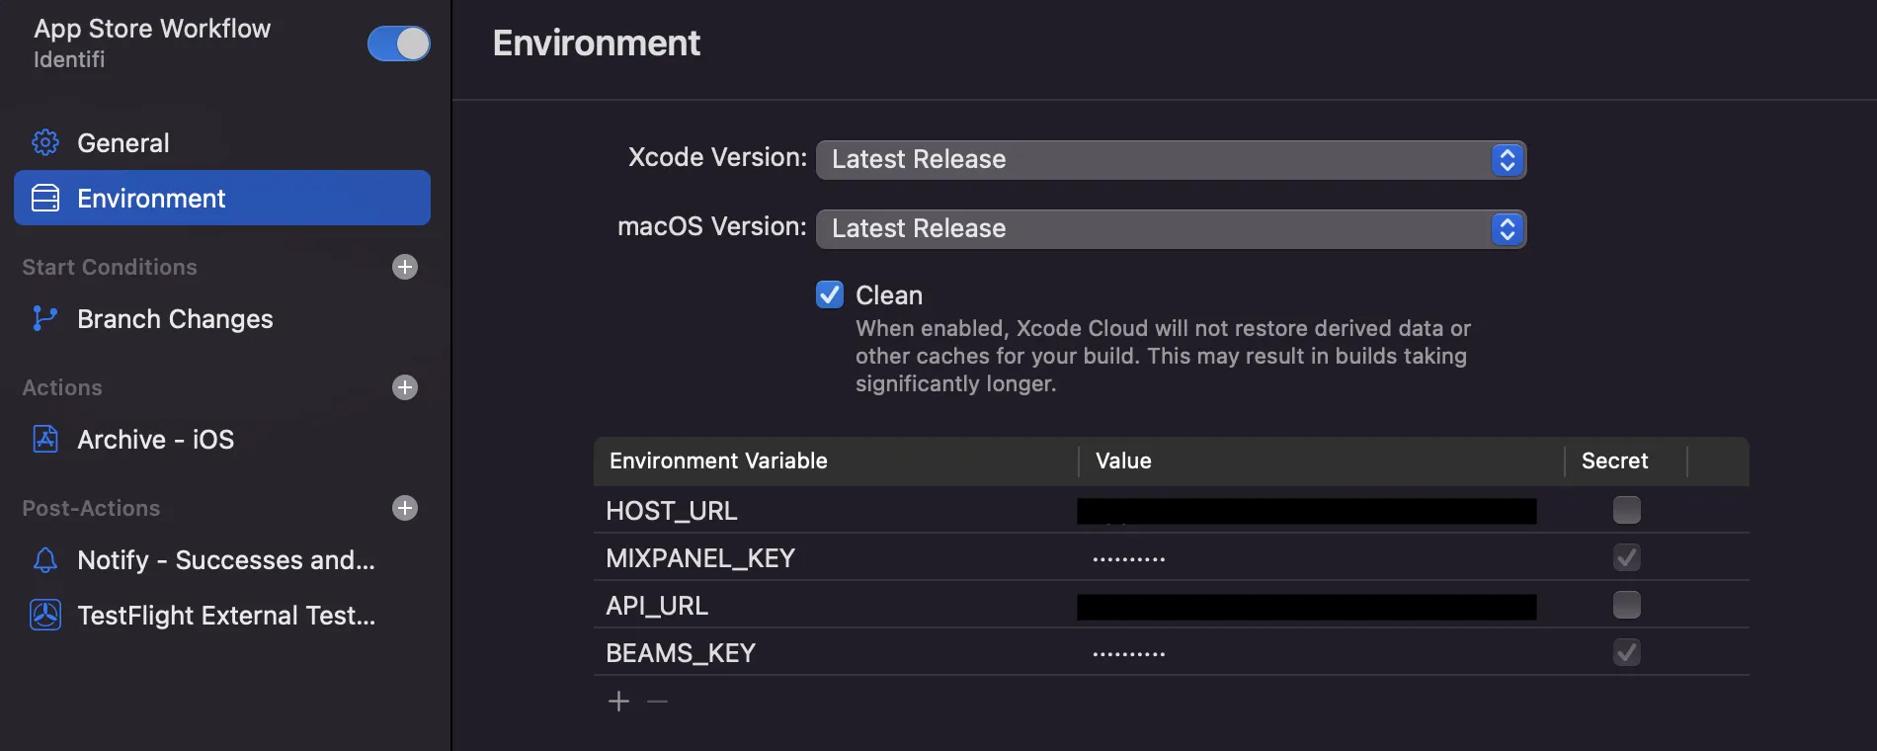Add a new Action

(x=405, y=387)
